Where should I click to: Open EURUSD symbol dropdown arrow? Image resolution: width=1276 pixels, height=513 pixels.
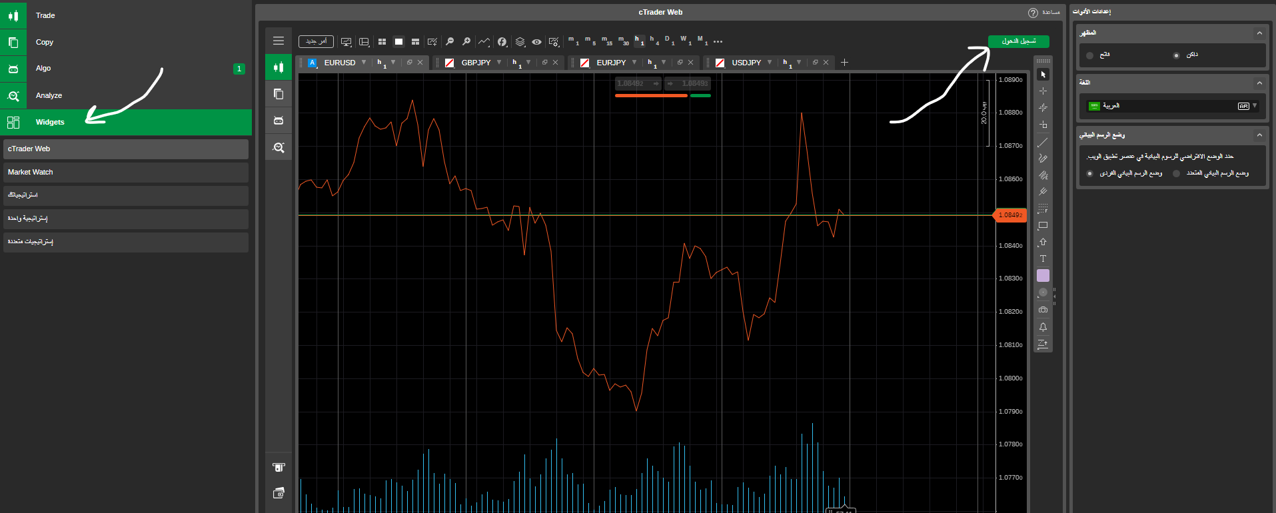point(364,62)
